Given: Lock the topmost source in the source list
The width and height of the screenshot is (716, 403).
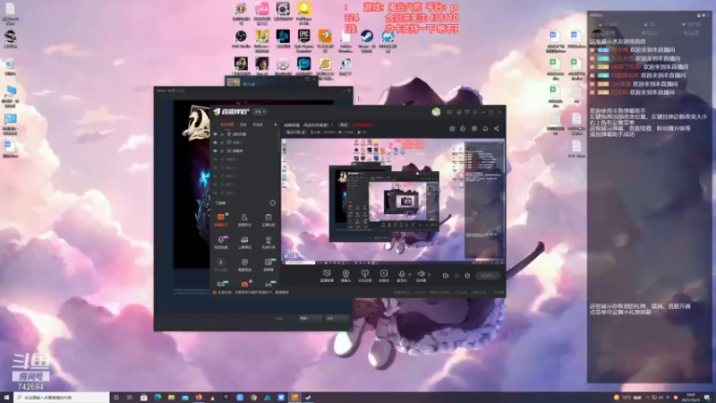Looking at the screenshot, I should (x=222, y=134).
